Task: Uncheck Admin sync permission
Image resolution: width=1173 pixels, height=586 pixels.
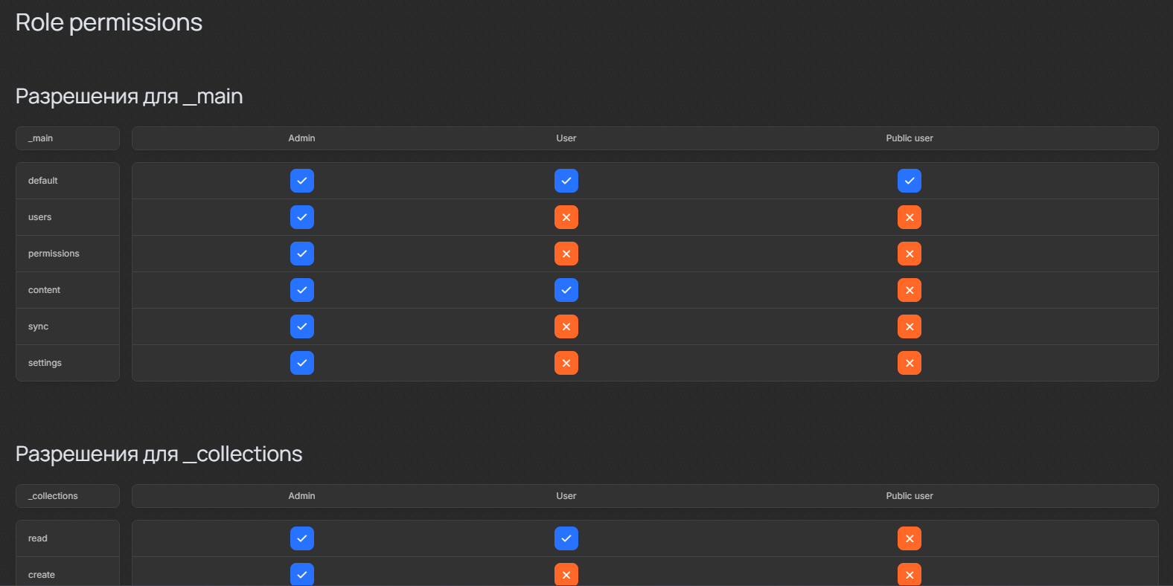Action: click(301, 326)
